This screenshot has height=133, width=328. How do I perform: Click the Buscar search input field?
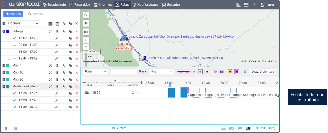click(x=52, y=14)
